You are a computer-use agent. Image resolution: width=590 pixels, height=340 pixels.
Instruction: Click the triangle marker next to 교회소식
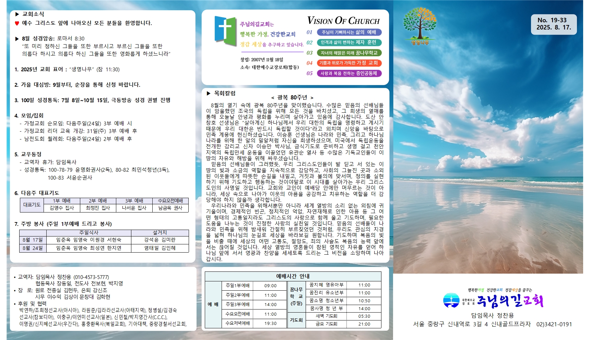click(17, 14)
